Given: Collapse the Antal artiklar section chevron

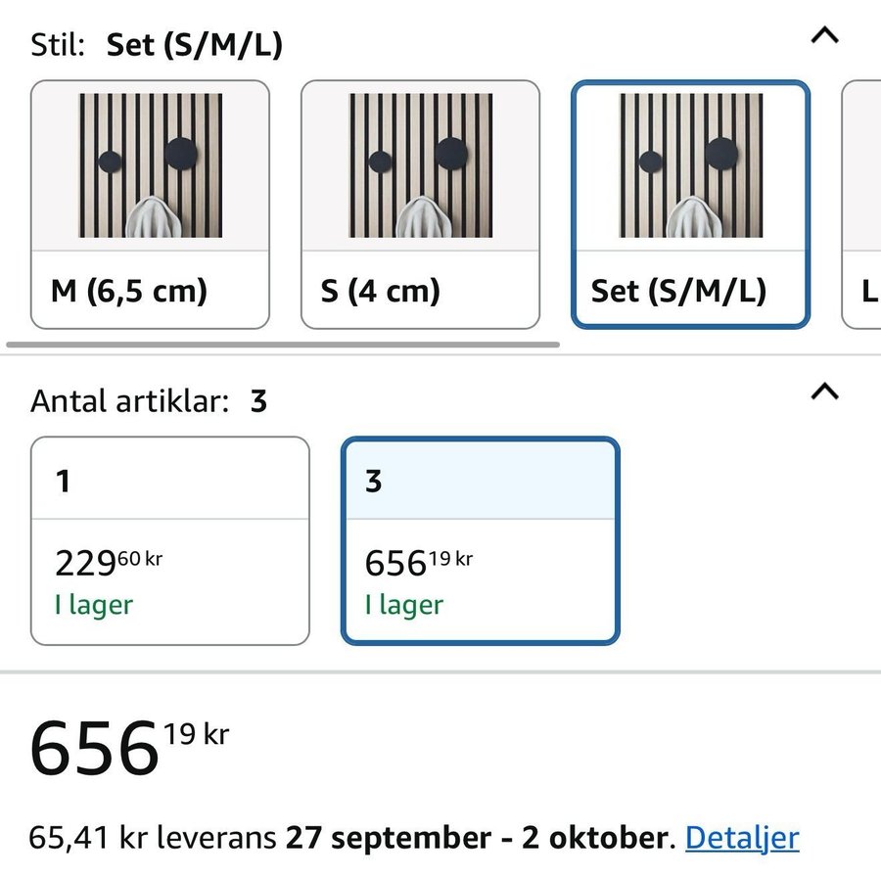Looking at the screenshot, I should coord(824,391).
